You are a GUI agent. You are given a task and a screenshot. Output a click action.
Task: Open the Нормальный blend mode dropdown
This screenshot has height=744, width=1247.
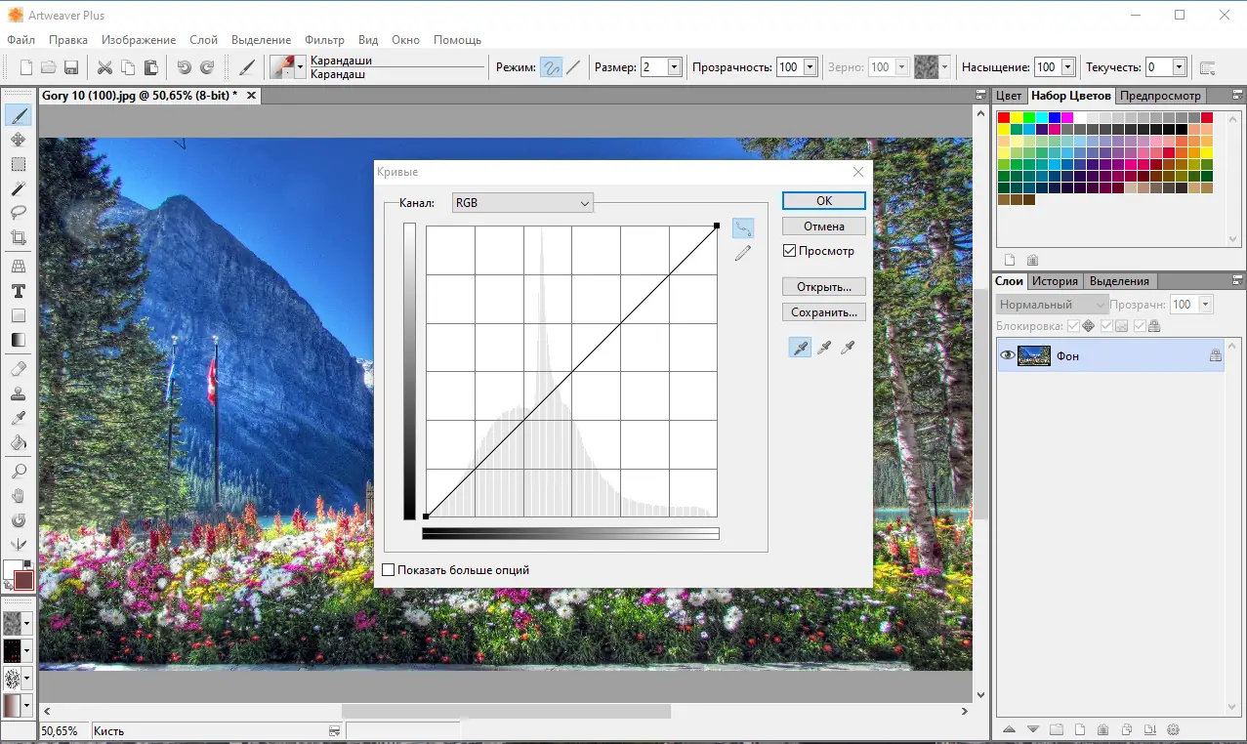1053,305
